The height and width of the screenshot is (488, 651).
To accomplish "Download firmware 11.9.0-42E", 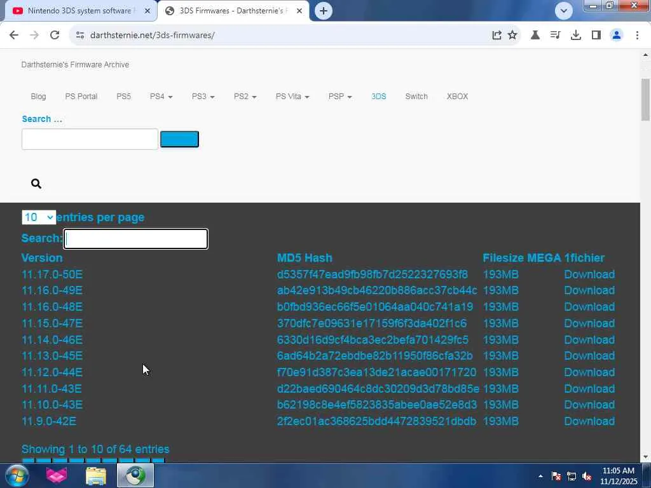I will (x=589, y=421).
